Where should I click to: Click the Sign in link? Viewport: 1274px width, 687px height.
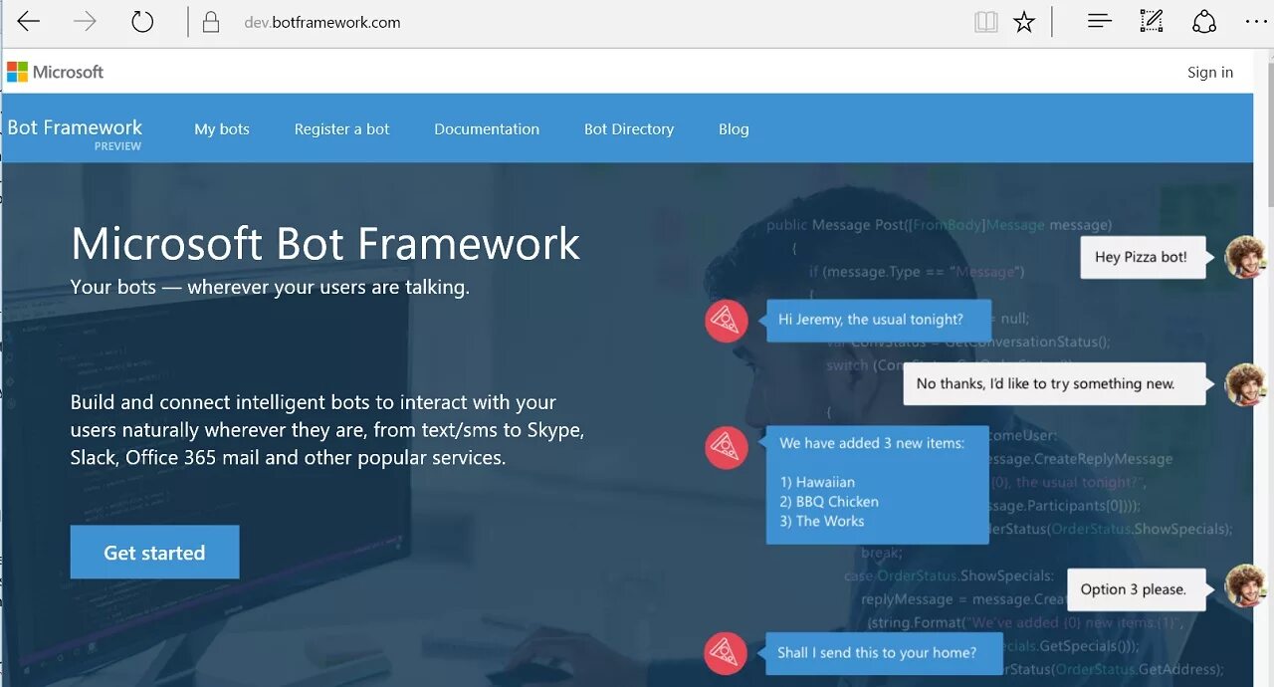(1210, 72)
